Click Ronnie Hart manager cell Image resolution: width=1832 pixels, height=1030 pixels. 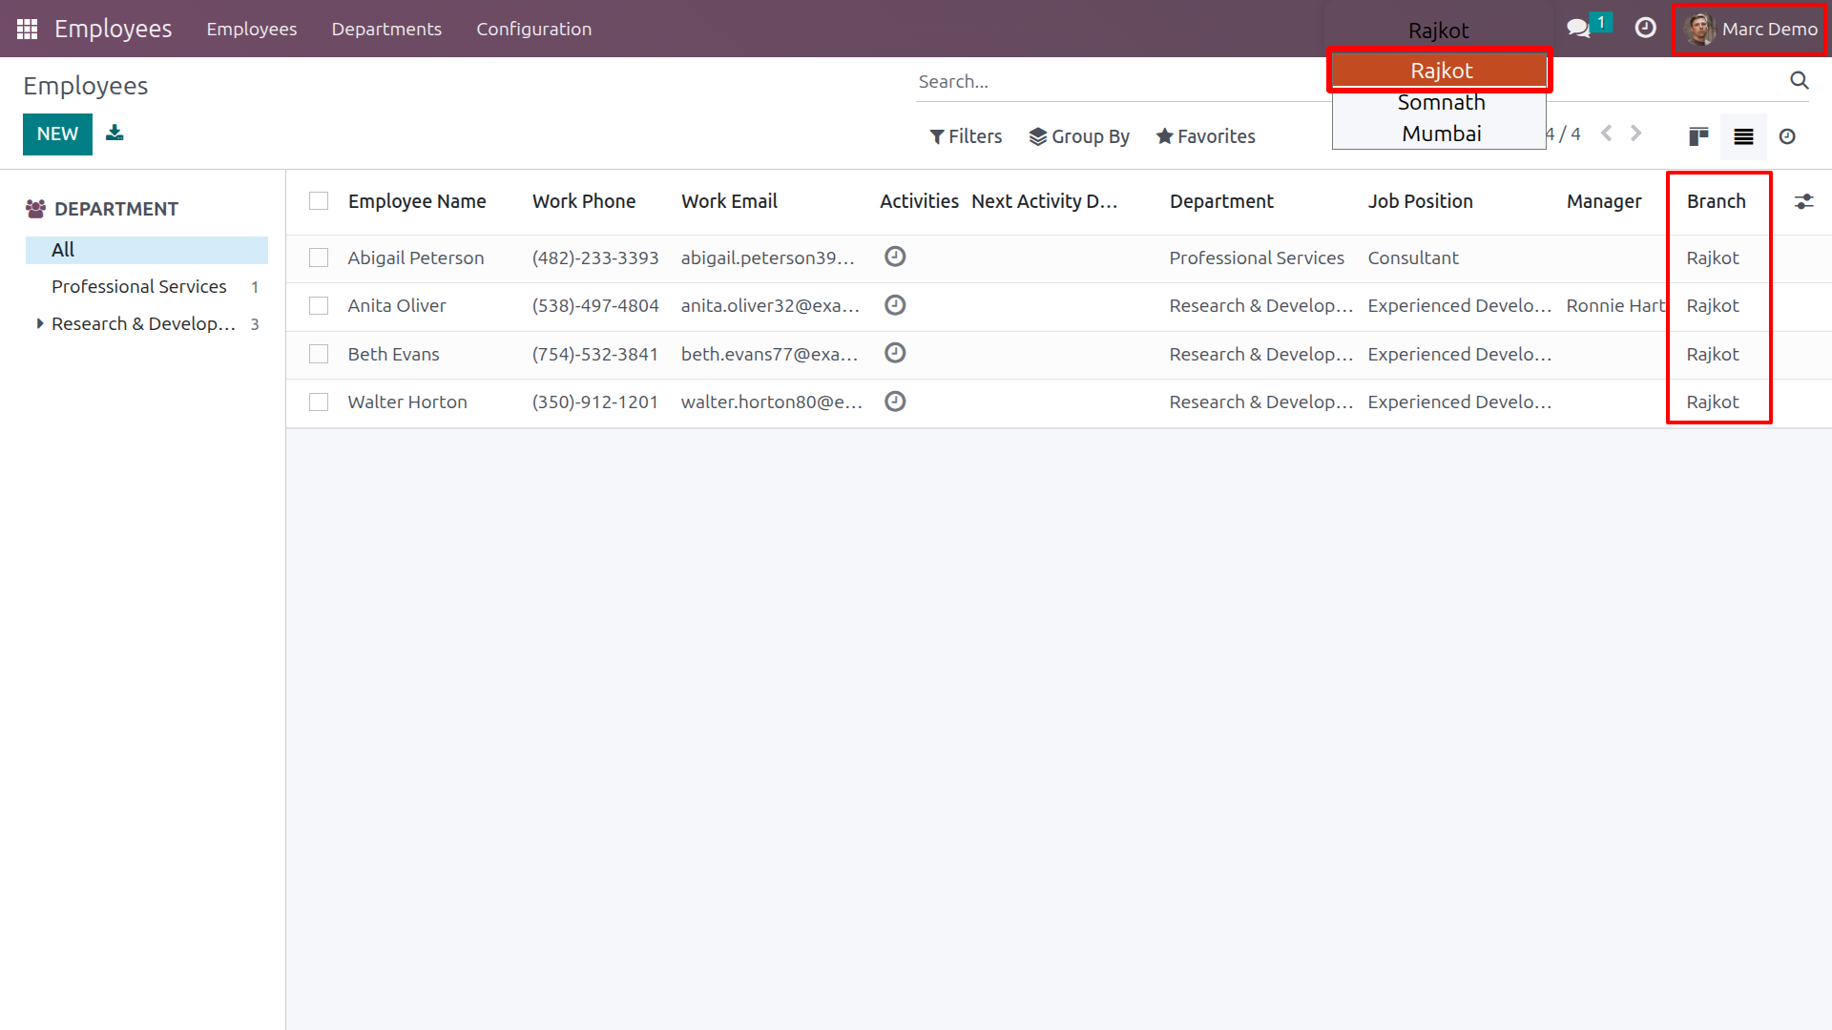(x=1614, y=305)
